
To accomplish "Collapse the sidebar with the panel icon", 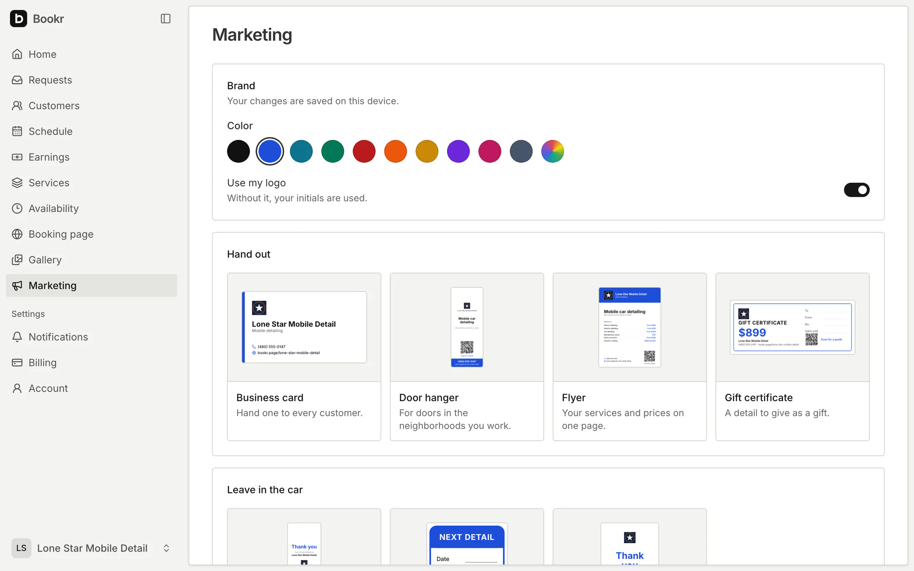I will (x=165, y=19).
